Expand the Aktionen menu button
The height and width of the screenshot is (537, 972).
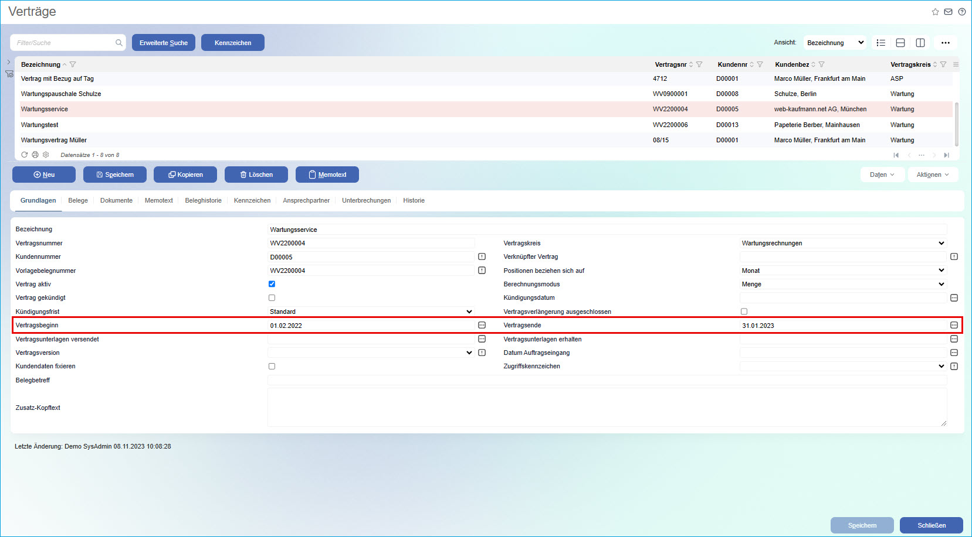tap(933, 175)
